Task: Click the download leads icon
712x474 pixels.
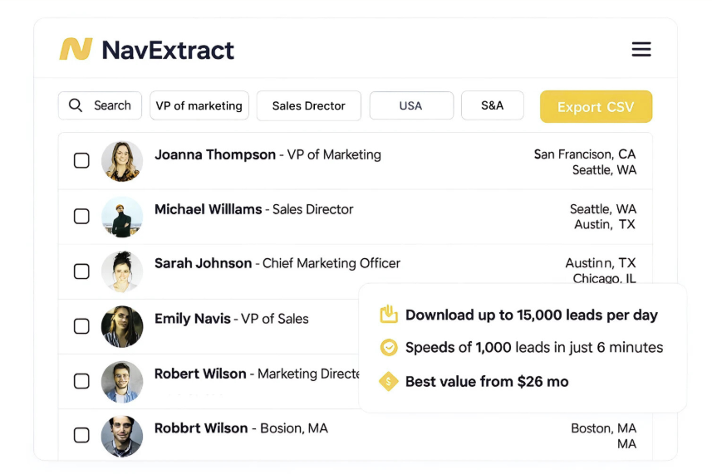Action: pyautogui.click(x=388, y=315)
